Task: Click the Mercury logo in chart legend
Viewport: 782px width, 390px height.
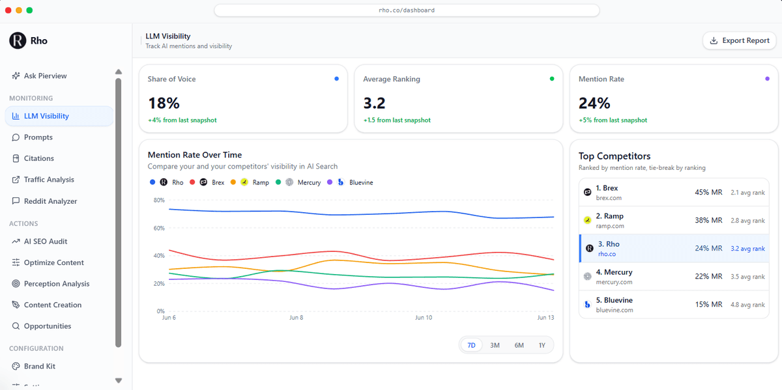Action: pyautogui.click(x=289, y=182)
